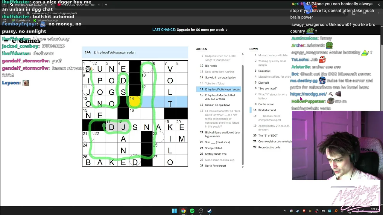The image size is (383, 215).
Task: Open Google Chrome from the taskbar
Action: tap(183, 211)
